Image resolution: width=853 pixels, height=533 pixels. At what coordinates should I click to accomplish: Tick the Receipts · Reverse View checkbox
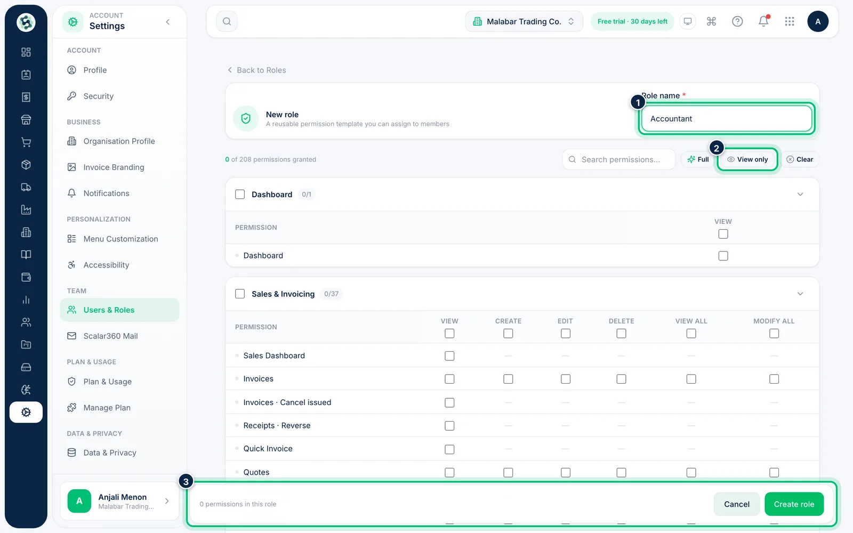pos(449,426)
